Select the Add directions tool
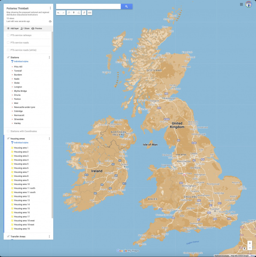This screenshot has height=257, width=256. [84, 13]
